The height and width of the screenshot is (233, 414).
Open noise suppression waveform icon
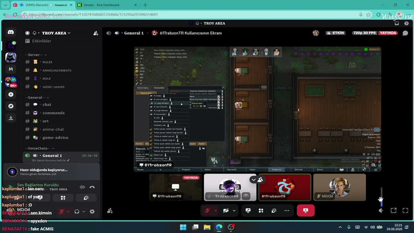(x=82, y=187)
